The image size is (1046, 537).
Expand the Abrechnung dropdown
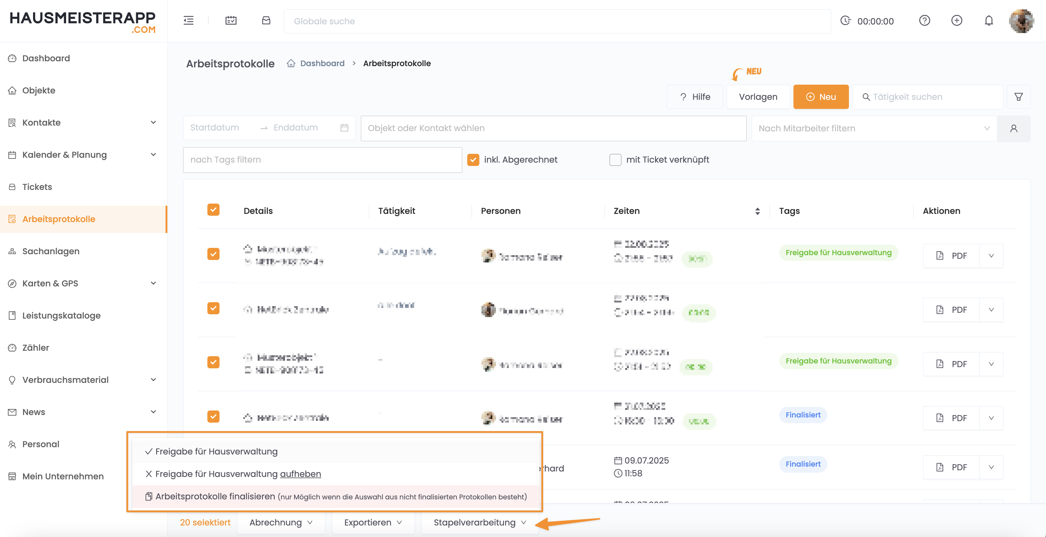[280, 522]
